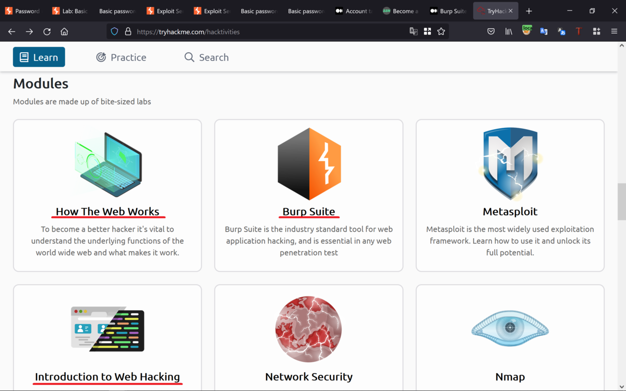Open the Burp Suite module title

[x=309, y=212]
